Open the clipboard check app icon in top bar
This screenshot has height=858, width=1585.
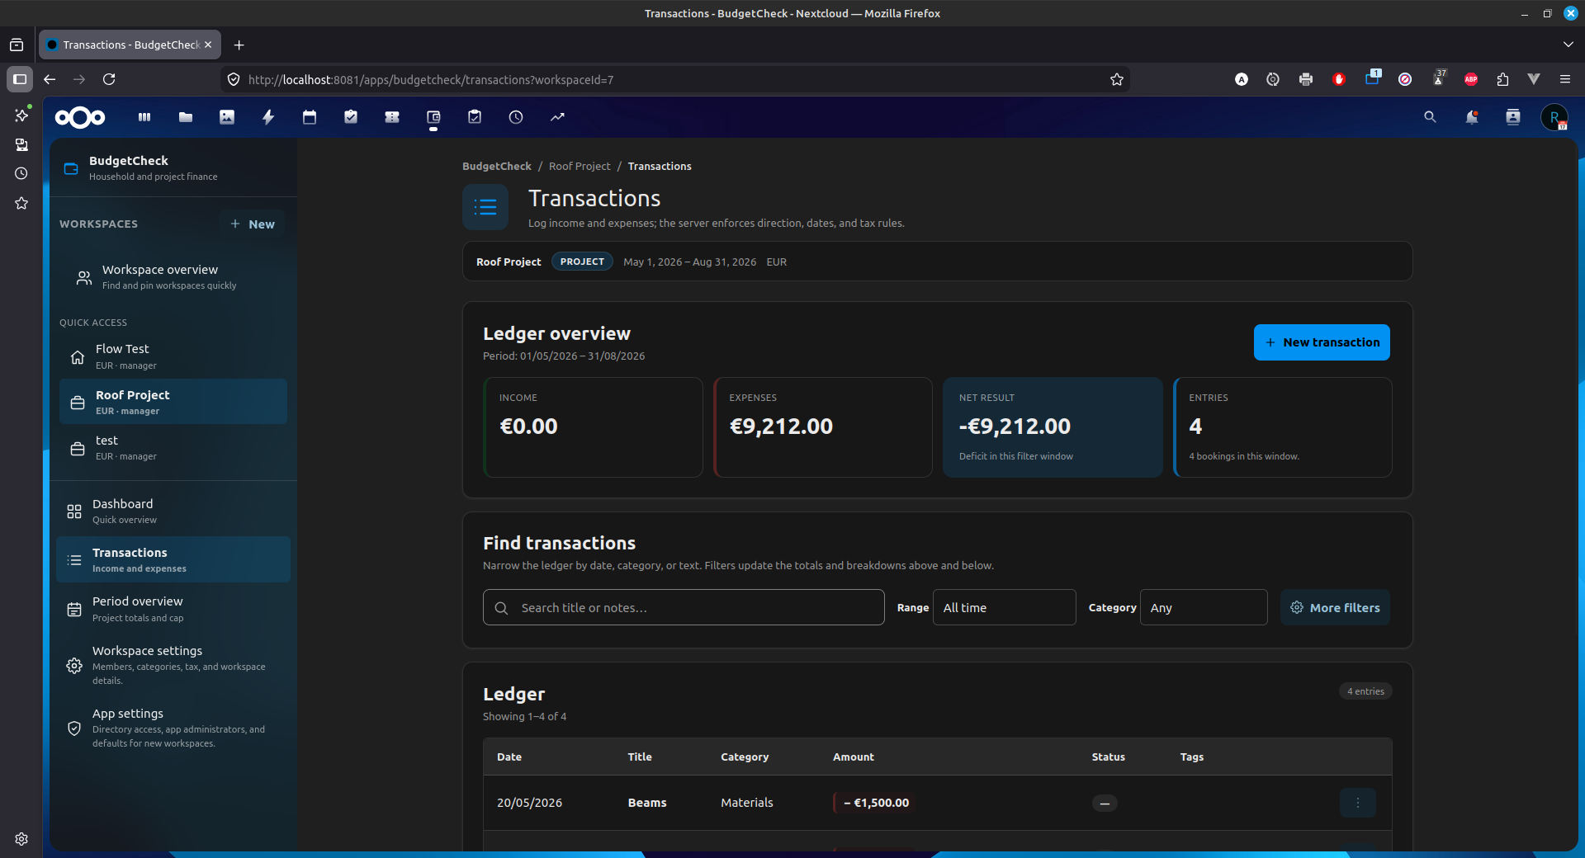pyautogui.click(x=475, y=117)
